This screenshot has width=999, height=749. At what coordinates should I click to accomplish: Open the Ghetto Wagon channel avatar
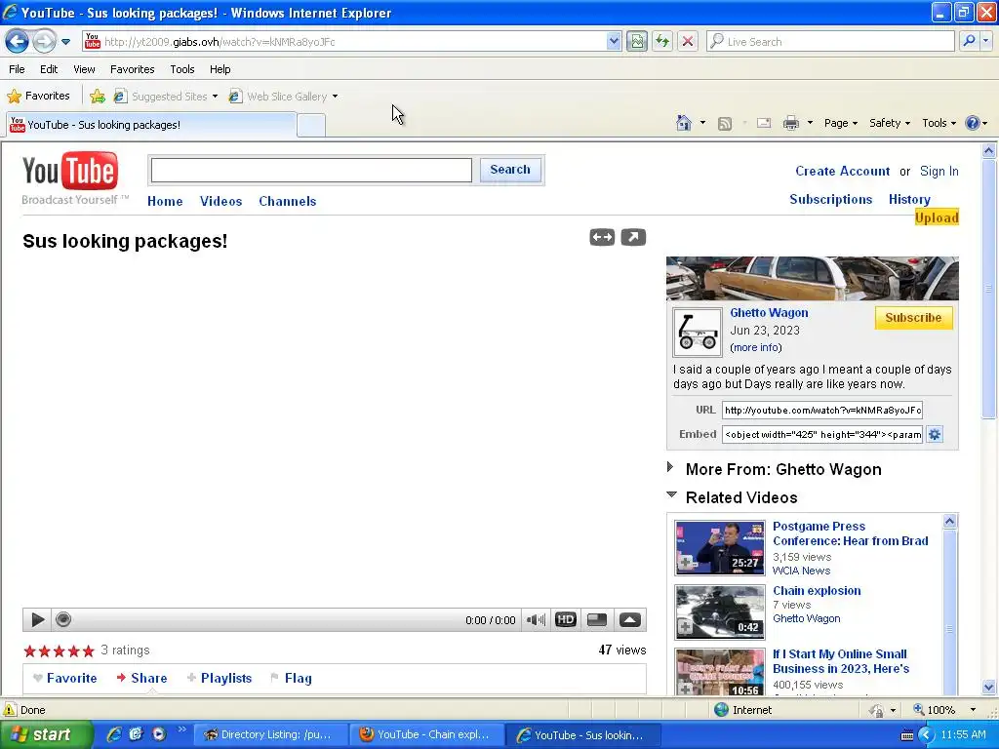[698, 332]
